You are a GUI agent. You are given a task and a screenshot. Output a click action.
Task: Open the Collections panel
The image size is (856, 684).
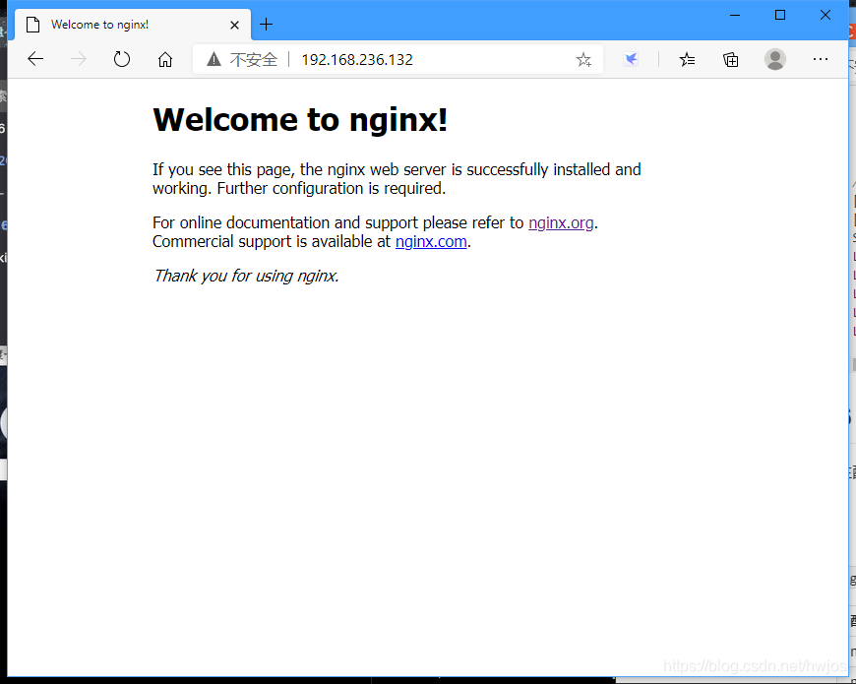730,59
